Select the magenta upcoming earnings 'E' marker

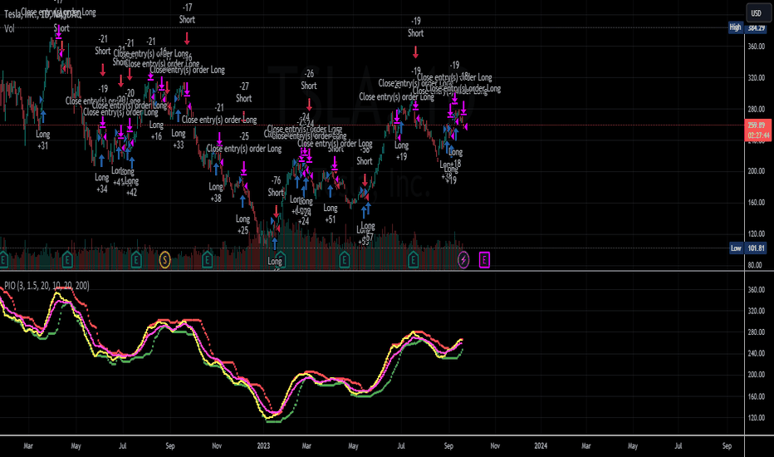click(484, 259)
